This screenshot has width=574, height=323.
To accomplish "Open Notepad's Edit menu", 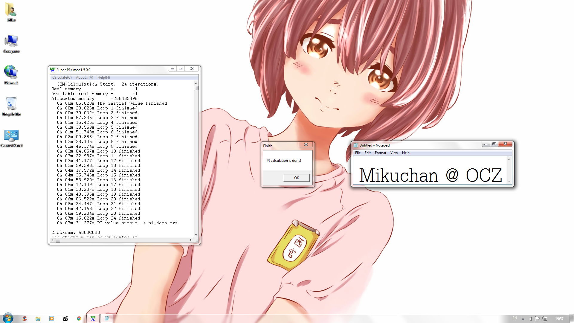I will point(368,153).
